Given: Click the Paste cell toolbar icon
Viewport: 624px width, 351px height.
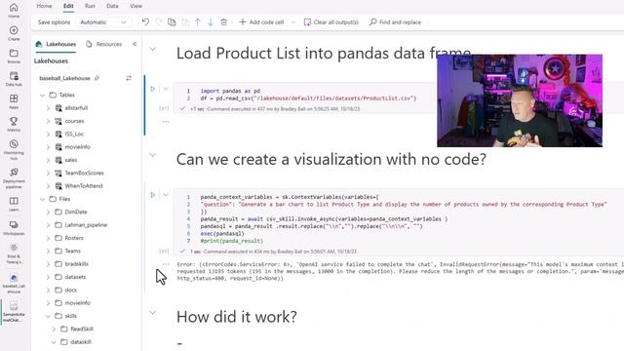Looking at the screenshot, I should [185, 22].
